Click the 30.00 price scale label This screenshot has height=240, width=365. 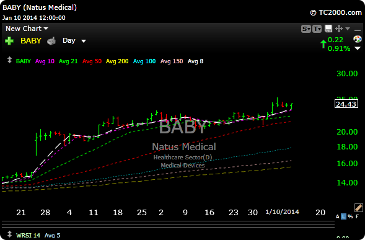click(x=347, y=74)
